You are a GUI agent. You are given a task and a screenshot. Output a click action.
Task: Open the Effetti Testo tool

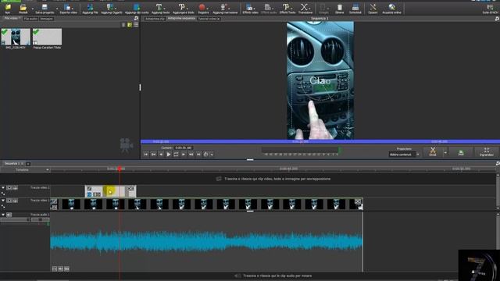click(287, 9)
